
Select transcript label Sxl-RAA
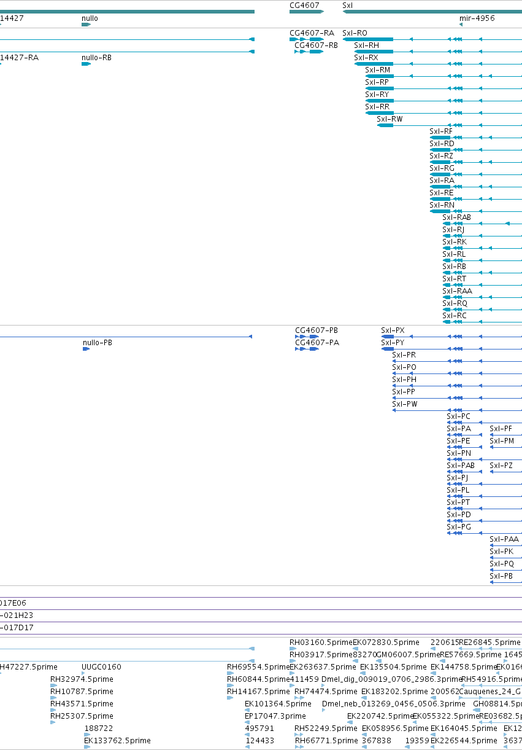point(458,291)
